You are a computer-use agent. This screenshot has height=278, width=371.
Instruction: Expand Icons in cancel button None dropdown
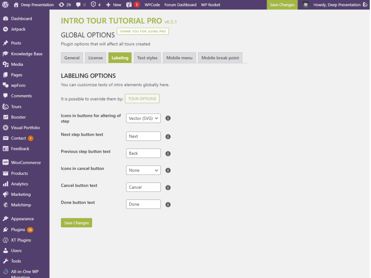(143, 170)
